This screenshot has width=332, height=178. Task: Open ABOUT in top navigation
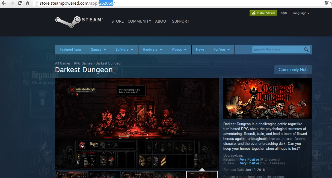click(162, 21)
